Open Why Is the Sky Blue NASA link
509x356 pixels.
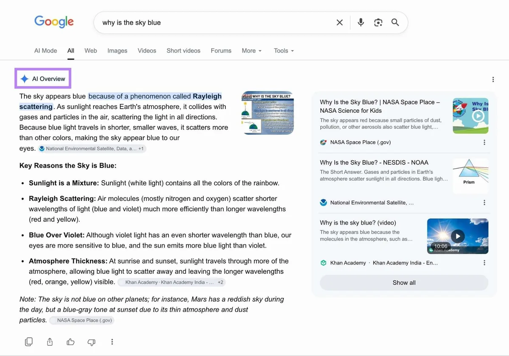point(380,106)
